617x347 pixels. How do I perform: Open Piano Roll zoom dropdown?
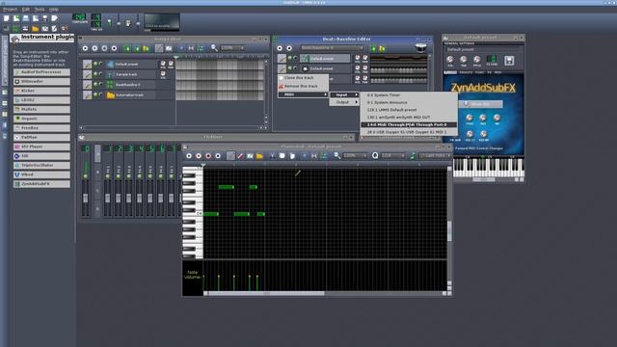(x=356, y=156)
